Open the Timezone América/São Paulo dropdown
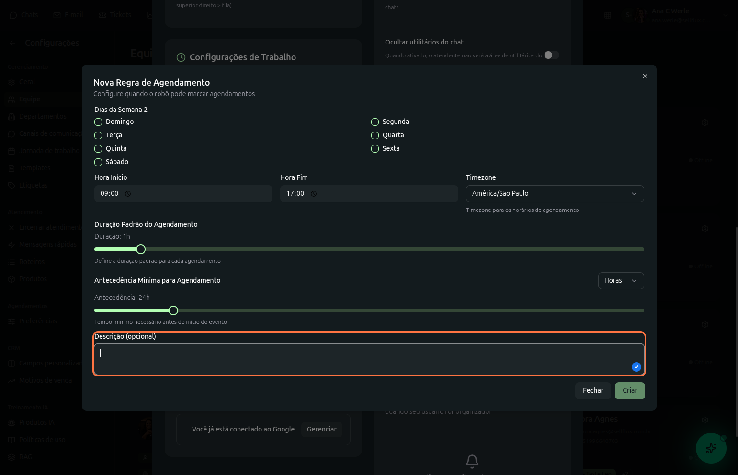 [x=555, y=194]
